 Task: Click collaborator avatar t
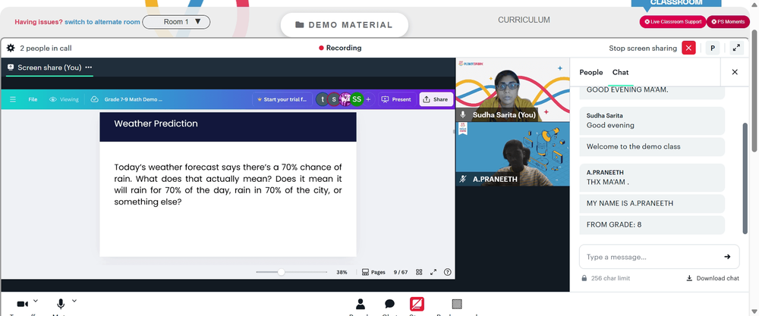(322, 99)
